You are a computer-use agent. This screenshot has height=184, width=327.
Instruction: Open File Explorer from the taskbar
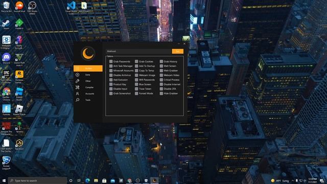96,180
